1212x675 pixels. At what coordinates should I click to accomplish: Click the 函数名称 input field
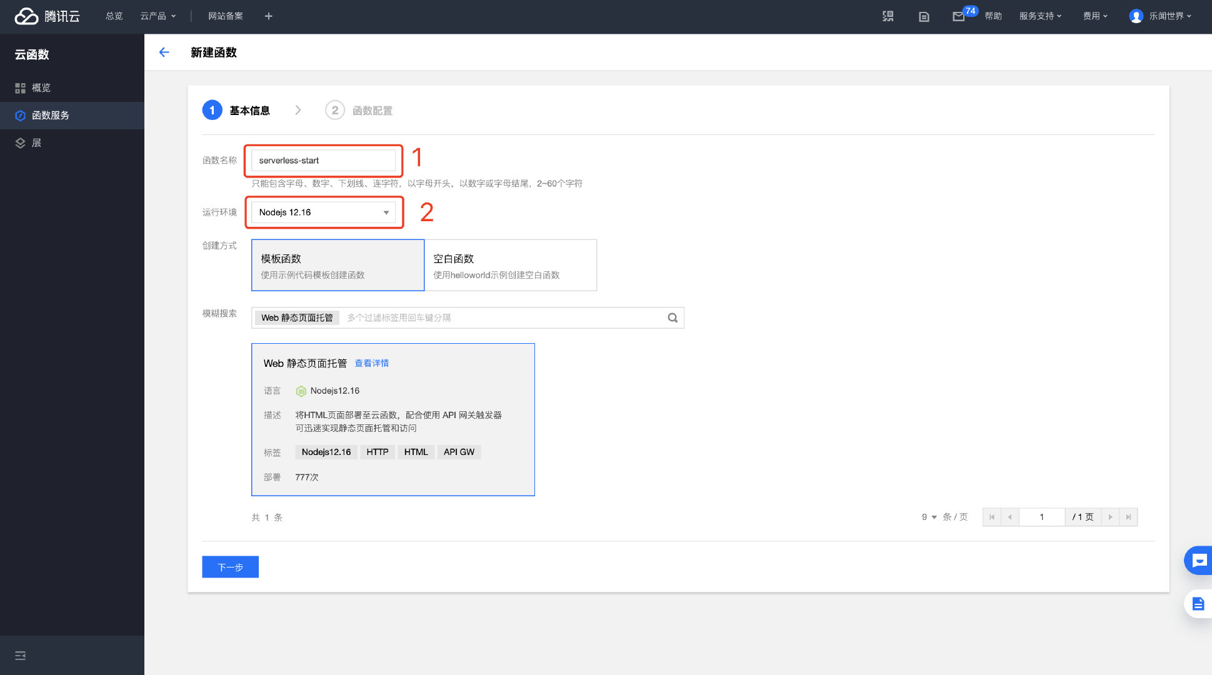click(x=323, y=161)
